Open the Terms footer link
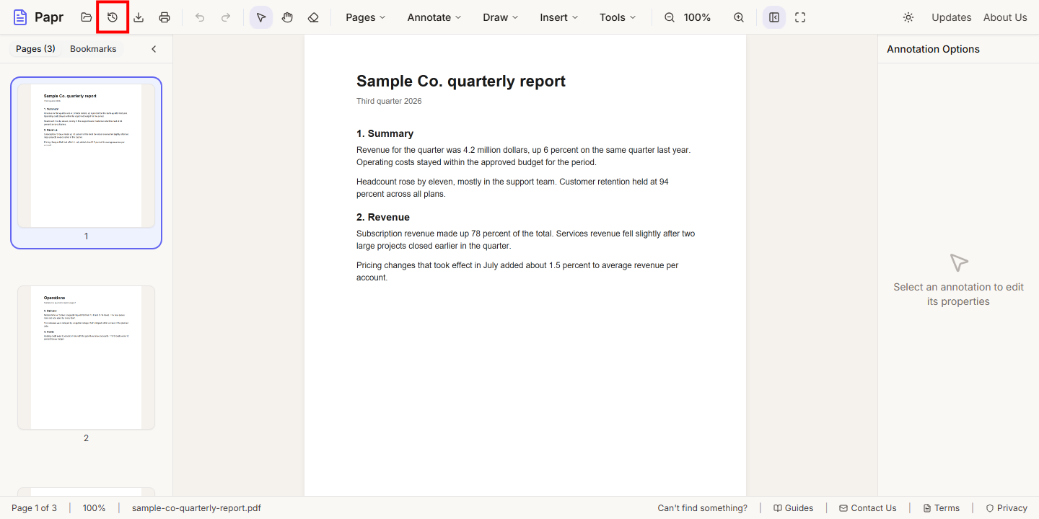The height and width of the screenshot is (519, 1039). (942, 508)
